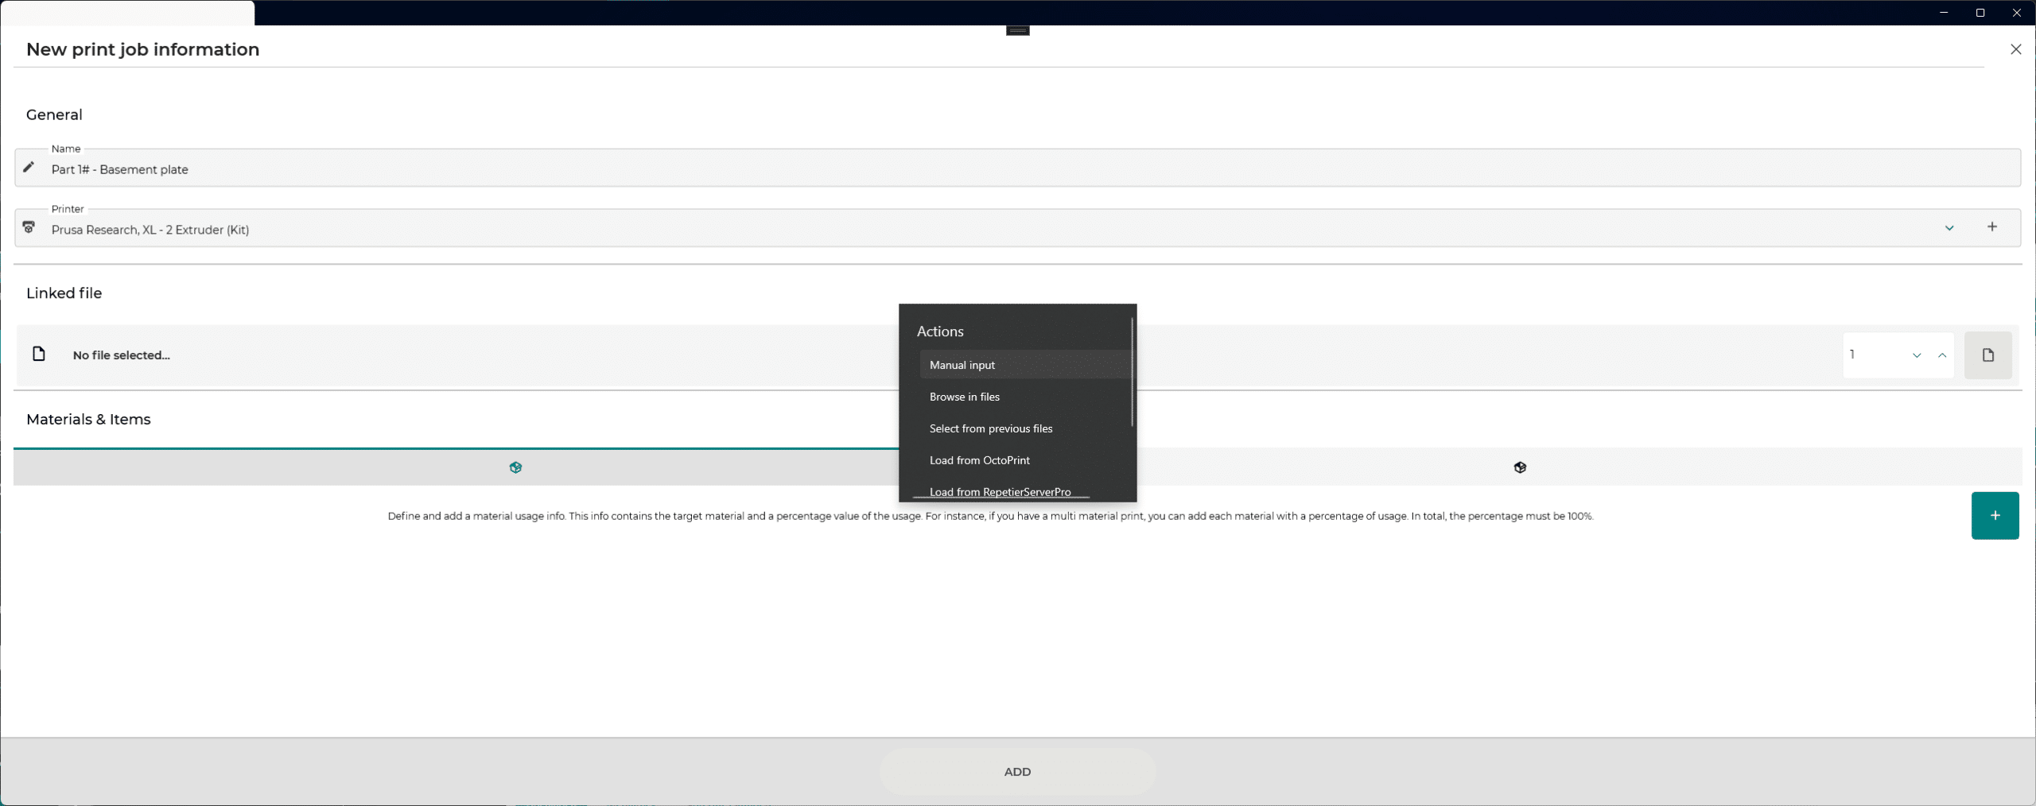Image resolution: width=2036 pixels, height=806 pixels.
Task: Choose Browse in files from Actions menu
Action: pyautogui.click(x=1024, y=397)
